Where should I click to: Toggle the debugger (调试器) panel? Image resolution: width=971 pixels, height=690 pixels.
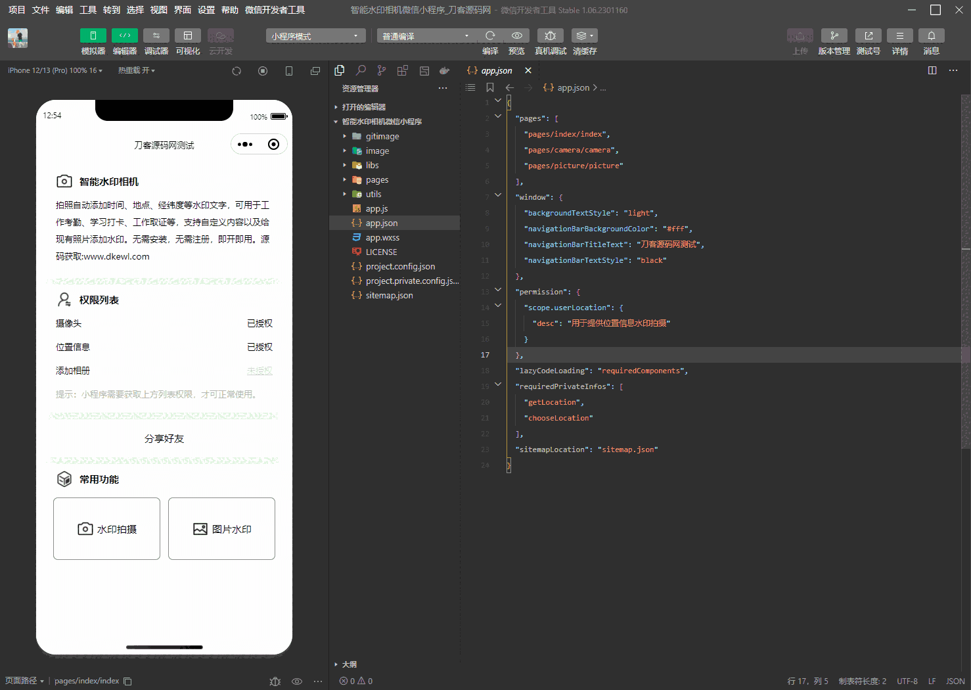156,35
